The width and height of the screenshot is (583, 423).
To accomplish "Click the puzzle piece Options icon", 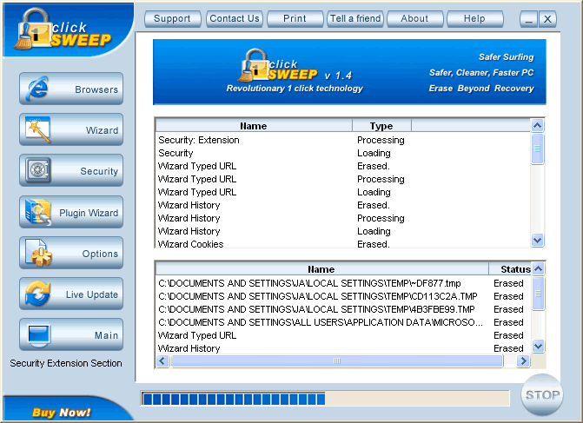I will pyautogui.click(x=38, y=253).
